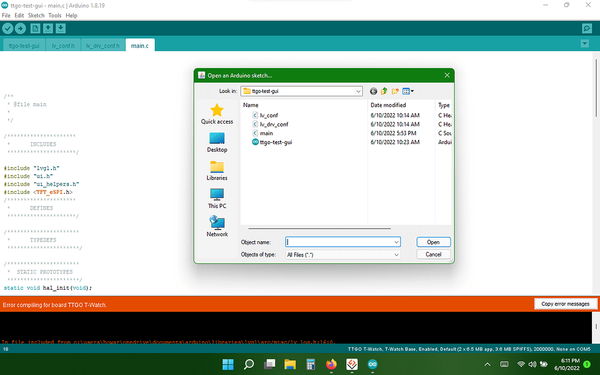The height and width of the screenshot is (375, 600).
Task: Expand the Objects of type dropdown
Action: point(397,255)
